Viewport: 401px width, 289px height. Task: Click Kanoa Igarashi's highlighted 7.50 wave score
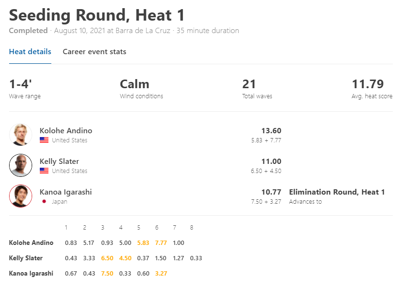(x=107, y=273)
